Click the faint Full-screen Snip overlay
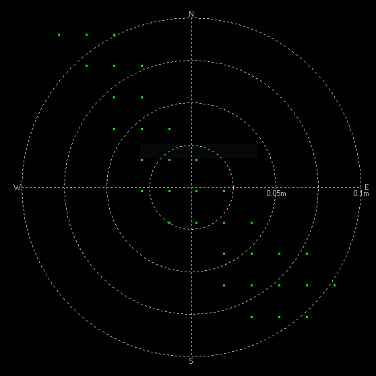Viewport: 376px width, 376px height. click(198, 151)
